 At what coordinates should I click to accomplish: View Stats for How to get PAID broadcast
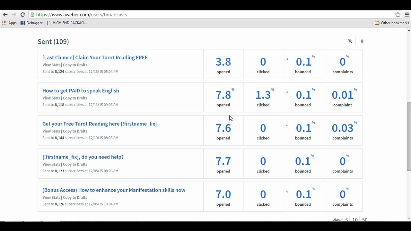[x=51, y=98]
